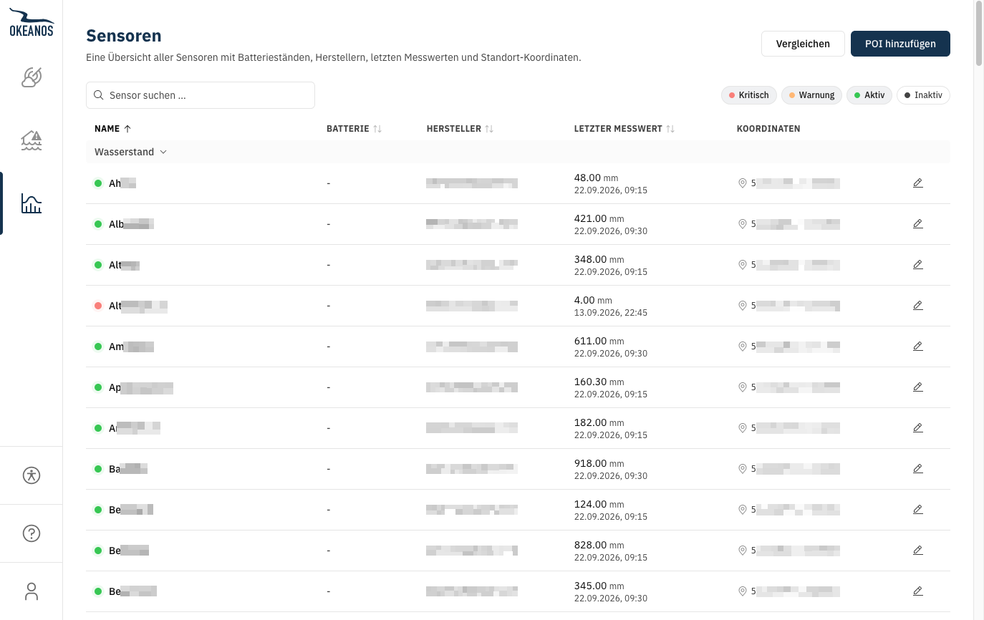
Task: Click the POI hinzufügen button
Action: coord(900,44)
